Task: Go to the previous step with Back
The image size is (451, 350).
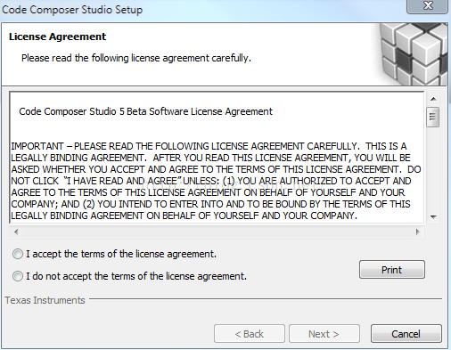Action: coord(250,334)
